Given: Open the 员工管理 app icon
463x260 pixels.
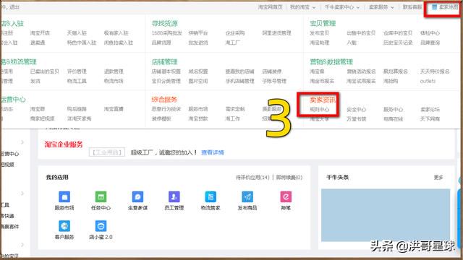Looking at the screenshot, I should click(x=174, y=197).
